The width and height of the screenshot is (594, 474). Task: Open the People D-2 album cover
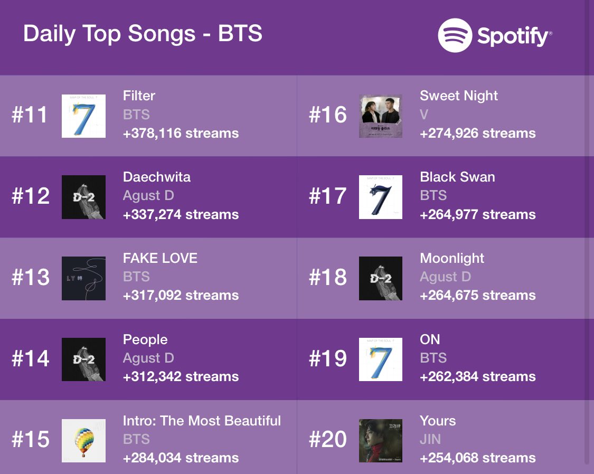tap(84, 359)
